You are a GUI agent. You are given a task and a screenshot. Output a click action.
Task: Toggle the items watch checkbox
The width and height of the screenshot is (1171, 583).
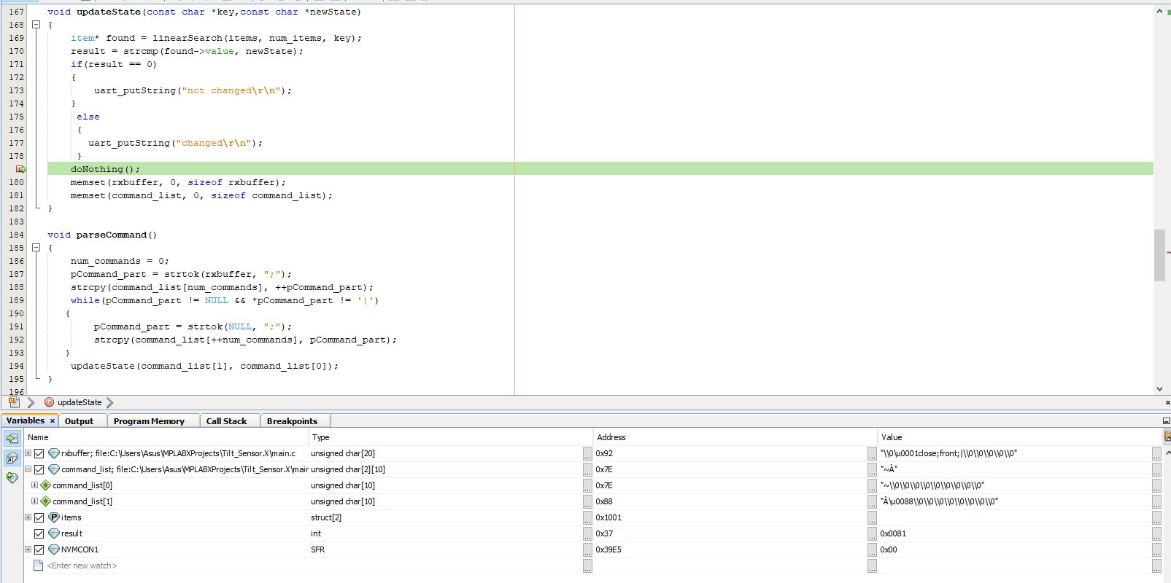[39, 517]
